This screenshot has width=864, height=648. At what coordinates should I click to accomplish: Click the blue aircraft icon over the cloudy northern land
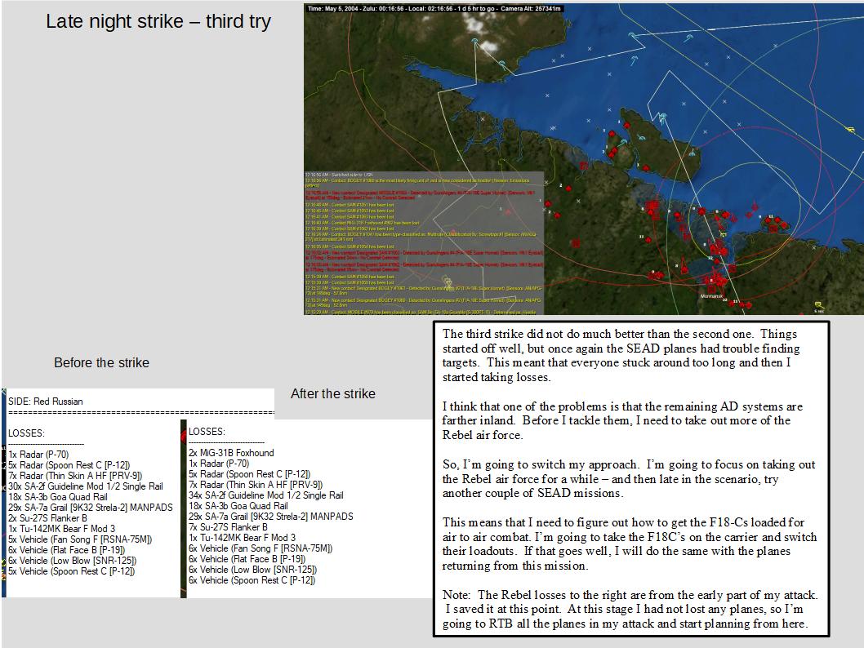(475, 42)
